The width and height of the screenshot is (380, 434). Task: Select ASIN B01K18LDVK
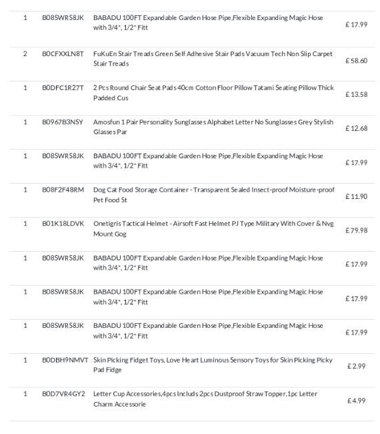point(63,224)
